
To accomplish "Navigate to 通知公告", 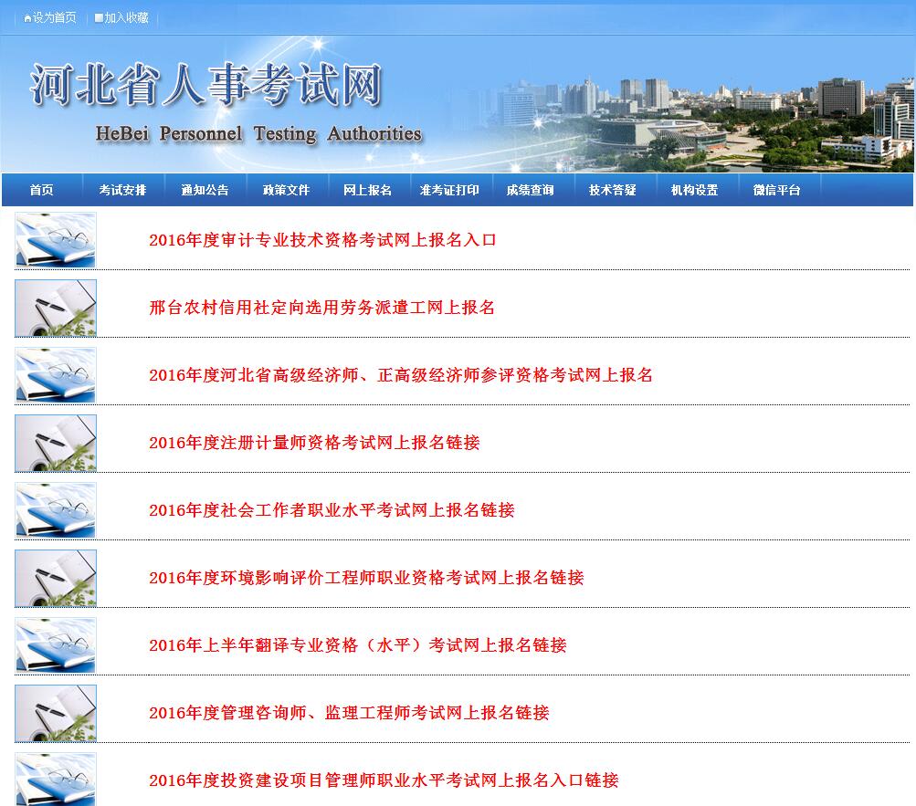I will tap(205, 190).
